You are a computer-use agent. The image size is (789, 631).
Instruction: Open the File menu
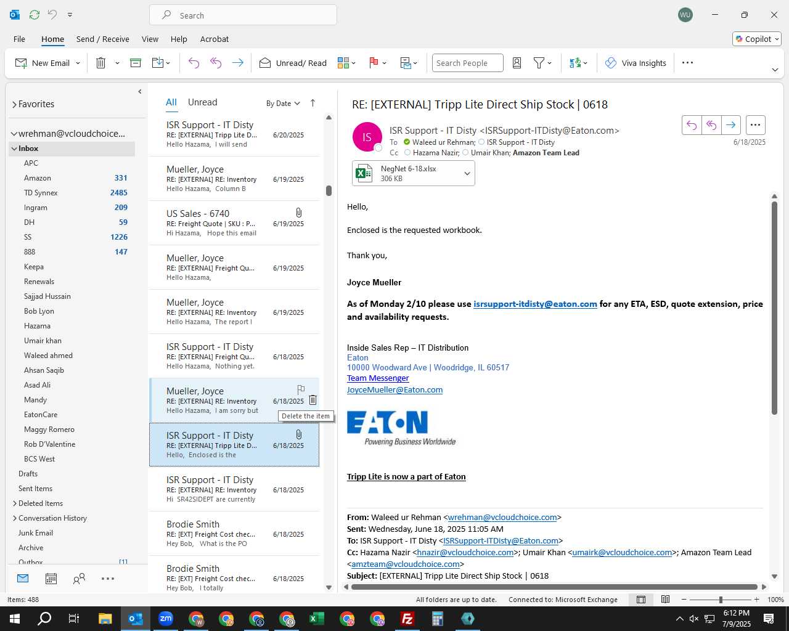pos(19,39)
